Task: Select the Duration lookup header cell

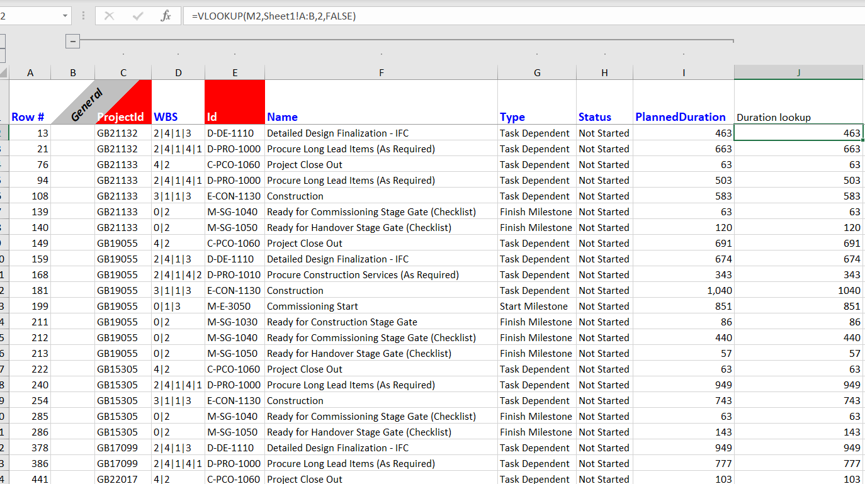Action: (x=798, y=117)
